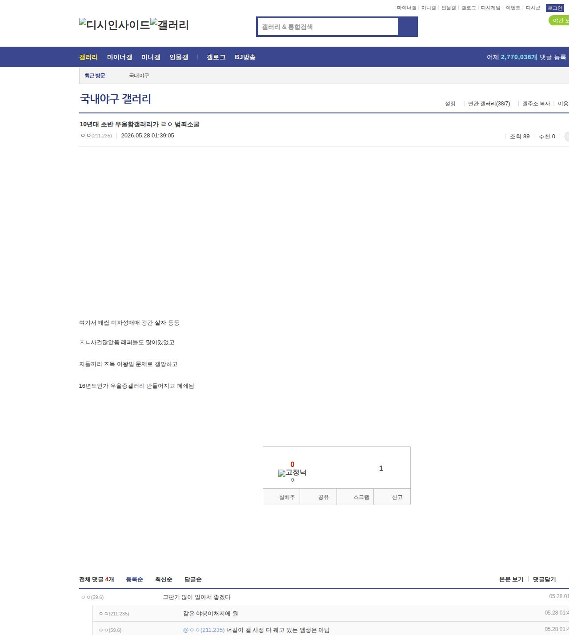This screenshot has width=569, height=635.
Task: Click reply author ㅇㅇ(211.235)
Action: [x=114, y=614]
